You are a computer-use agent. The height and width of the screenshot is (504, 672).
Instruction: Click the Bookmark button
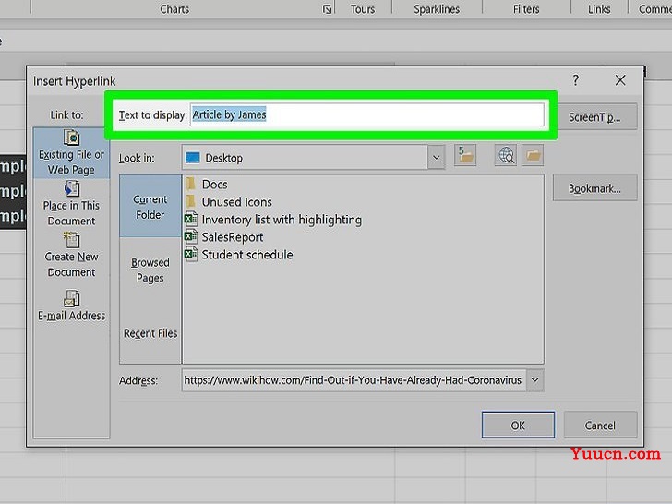(x=594, y=188)
